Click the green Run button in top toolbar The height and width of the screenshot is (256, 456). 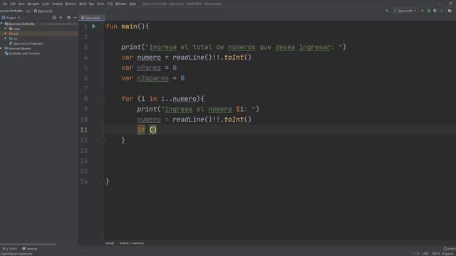point(423,11)
